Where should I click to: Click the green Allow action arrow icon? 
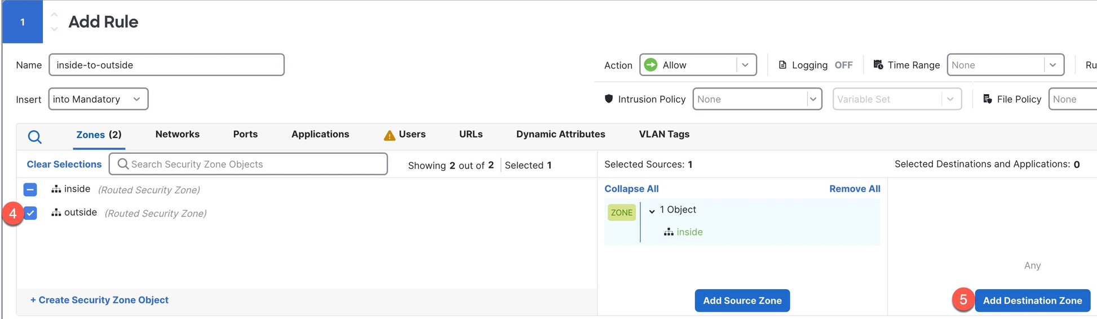tap(651, 65)
